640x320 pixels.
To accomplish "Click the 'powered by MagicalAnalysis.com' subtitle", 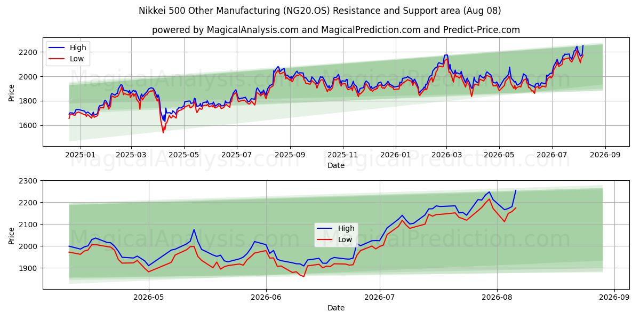I will tap(336, 30).
